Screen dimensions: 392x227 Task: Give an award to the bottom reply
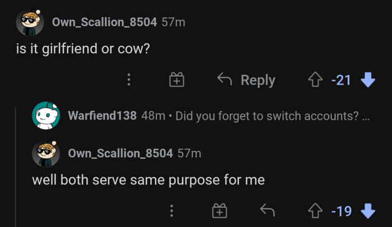coord(220,211)
